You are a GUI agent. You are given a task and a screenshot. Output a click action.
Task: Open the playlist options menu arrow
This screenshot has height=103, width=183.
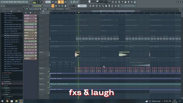(25, 9)
